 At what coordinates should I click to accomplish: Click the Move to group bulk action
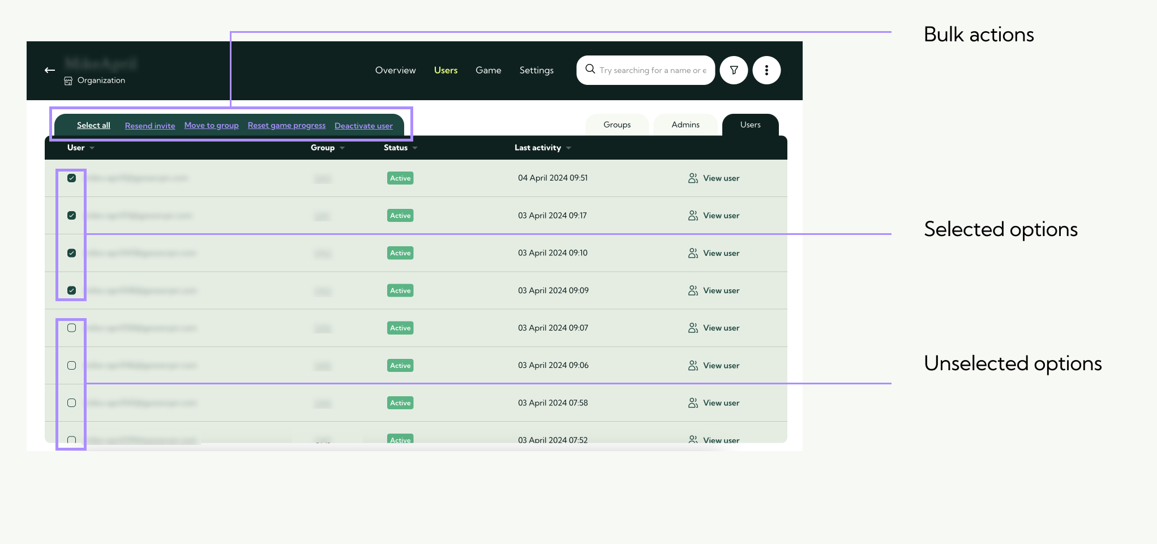(211, 126)
